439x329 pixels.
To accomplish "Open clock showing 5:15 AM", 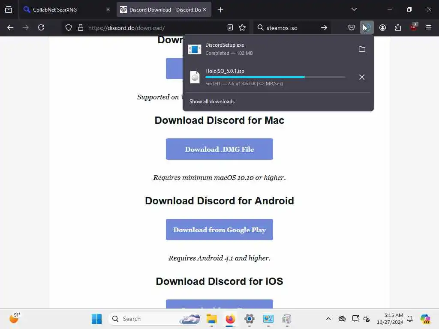I will pos(390,319).
